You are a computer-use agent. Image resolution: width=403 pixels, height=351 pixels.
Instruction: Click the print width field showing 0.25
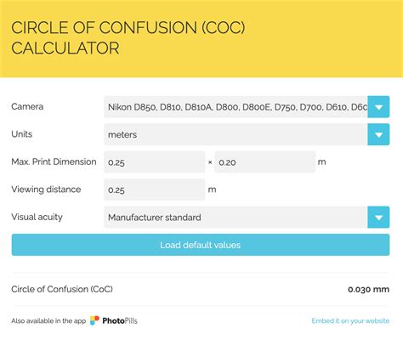coord(155,162)
